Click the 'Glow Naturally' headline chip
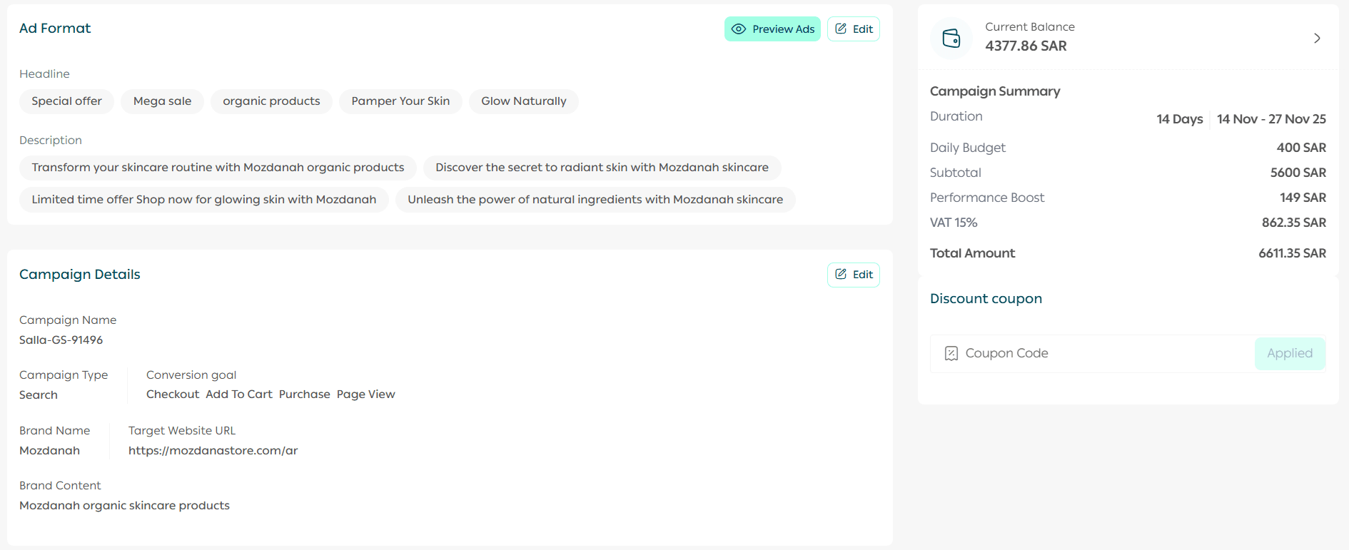 point(523,101)
